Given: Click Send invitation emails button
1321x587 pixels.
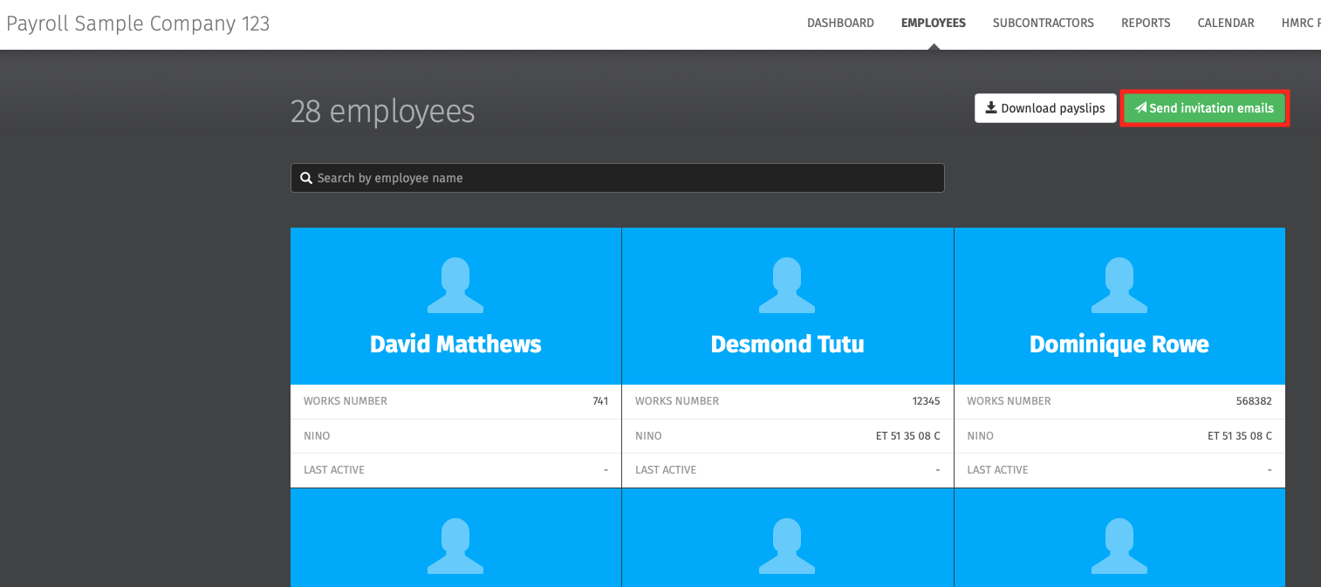Looking at the screenshot, I should coord(1204,108).
